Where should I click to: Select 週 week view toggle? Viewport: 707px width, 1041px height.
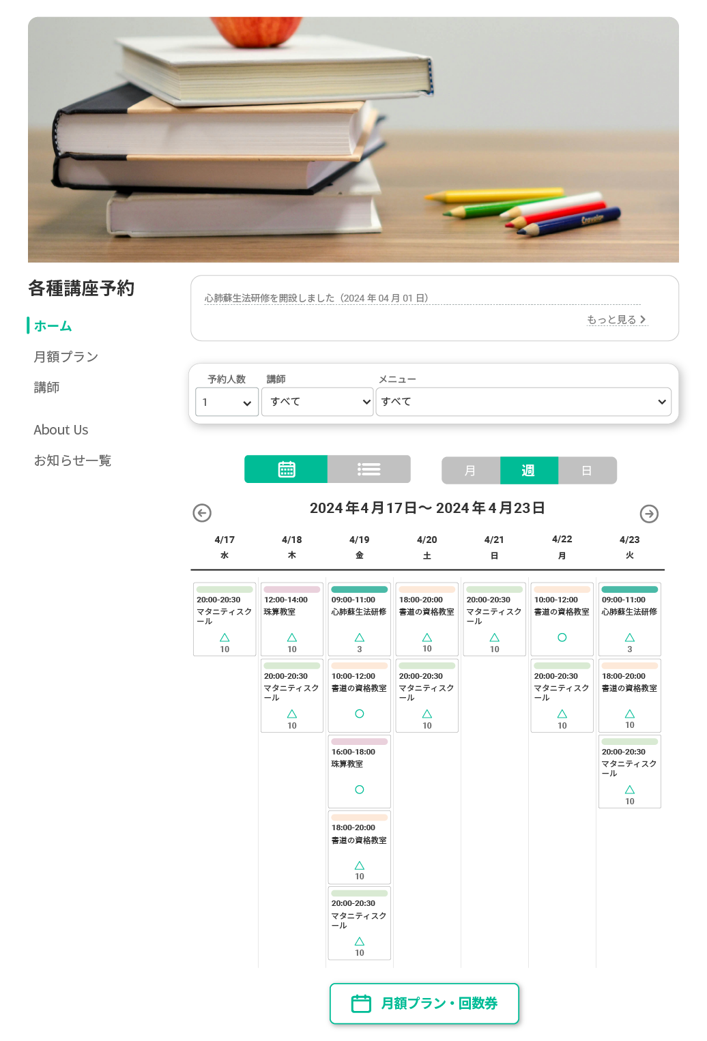coord(529,471)
